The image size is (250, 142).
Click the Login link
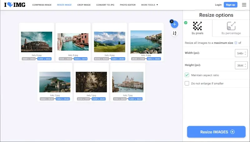click(x=218, y=5)
